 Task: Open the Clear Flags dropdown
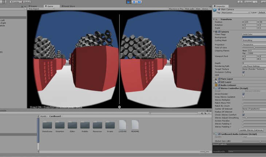[254, 34]
